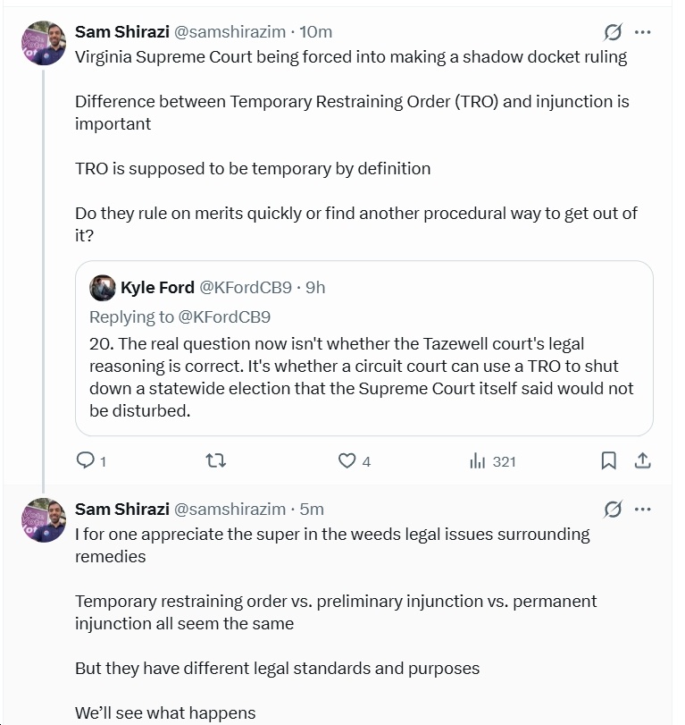Click the 10m timestamp on first post
Screen dimensions: 685x725
[316, 32]
